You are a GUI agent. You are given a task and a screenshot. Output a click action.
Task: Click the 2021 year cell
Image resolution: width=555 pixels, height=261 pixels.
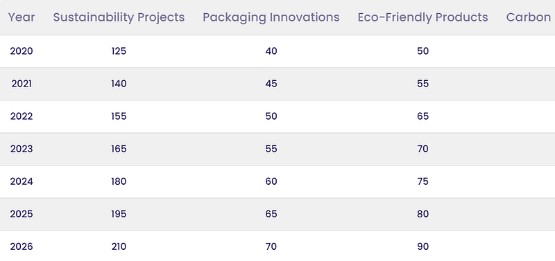tap(22, 84)
